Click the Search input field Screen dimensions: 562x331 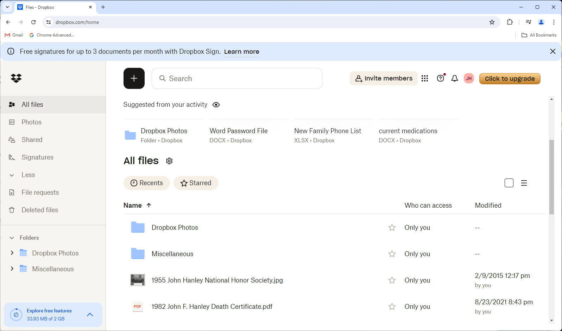pyautogui.click(x=237, y=78)
